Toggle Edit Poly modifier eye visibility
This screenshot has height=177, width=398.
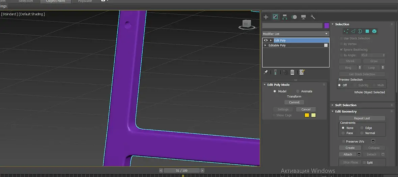(266, 40)
